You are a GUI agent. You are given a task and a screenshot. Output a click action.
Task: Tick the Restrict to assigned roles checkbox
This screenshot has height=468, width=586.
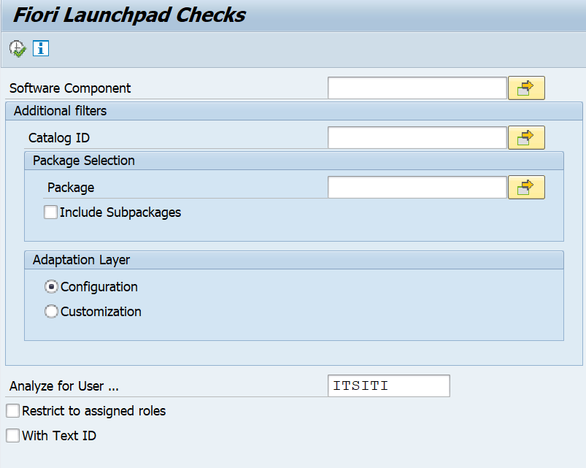click(13, 411)
